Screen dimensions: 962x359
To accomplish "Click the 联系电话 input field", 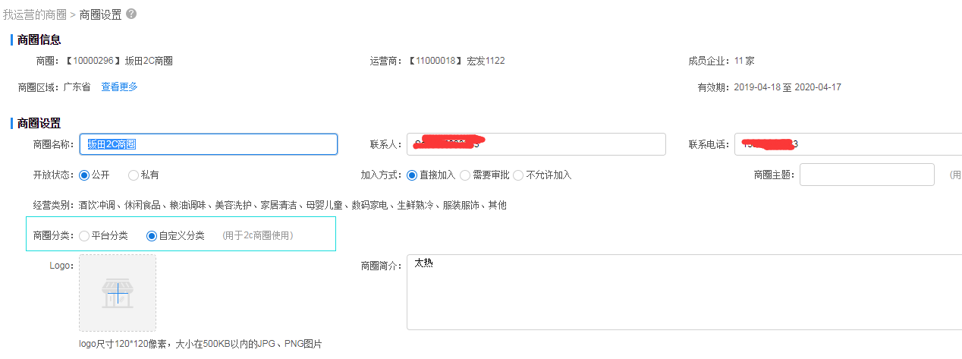I will pos(848,144).
